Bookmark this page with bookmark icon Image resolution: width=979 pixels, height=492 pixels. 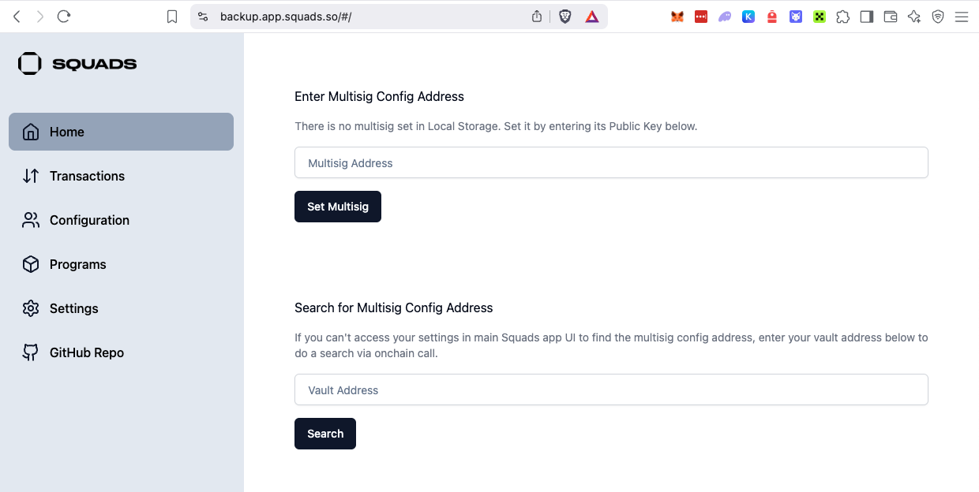click(172, 17)
